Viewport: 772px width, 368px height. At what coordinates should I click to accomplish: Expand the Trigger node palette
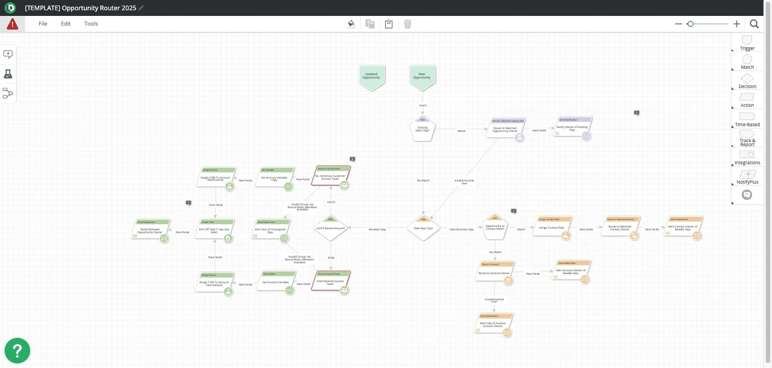(x=747, y=43)
